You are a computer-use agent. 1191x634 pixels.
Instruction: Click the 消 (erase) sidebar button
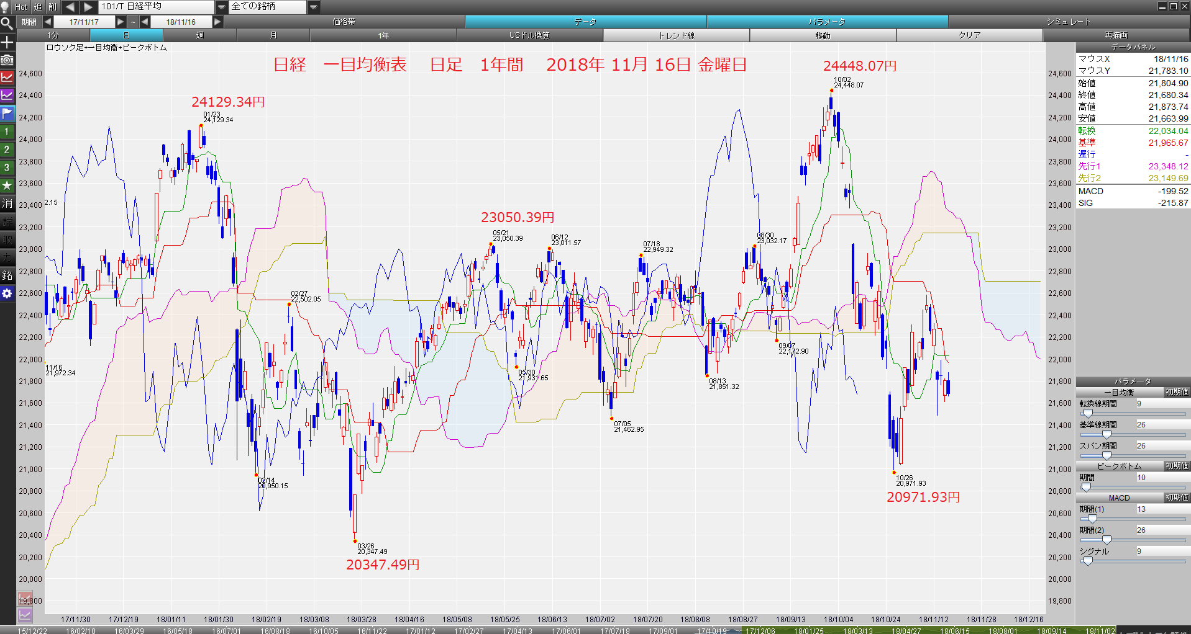(x=7, y=203)
